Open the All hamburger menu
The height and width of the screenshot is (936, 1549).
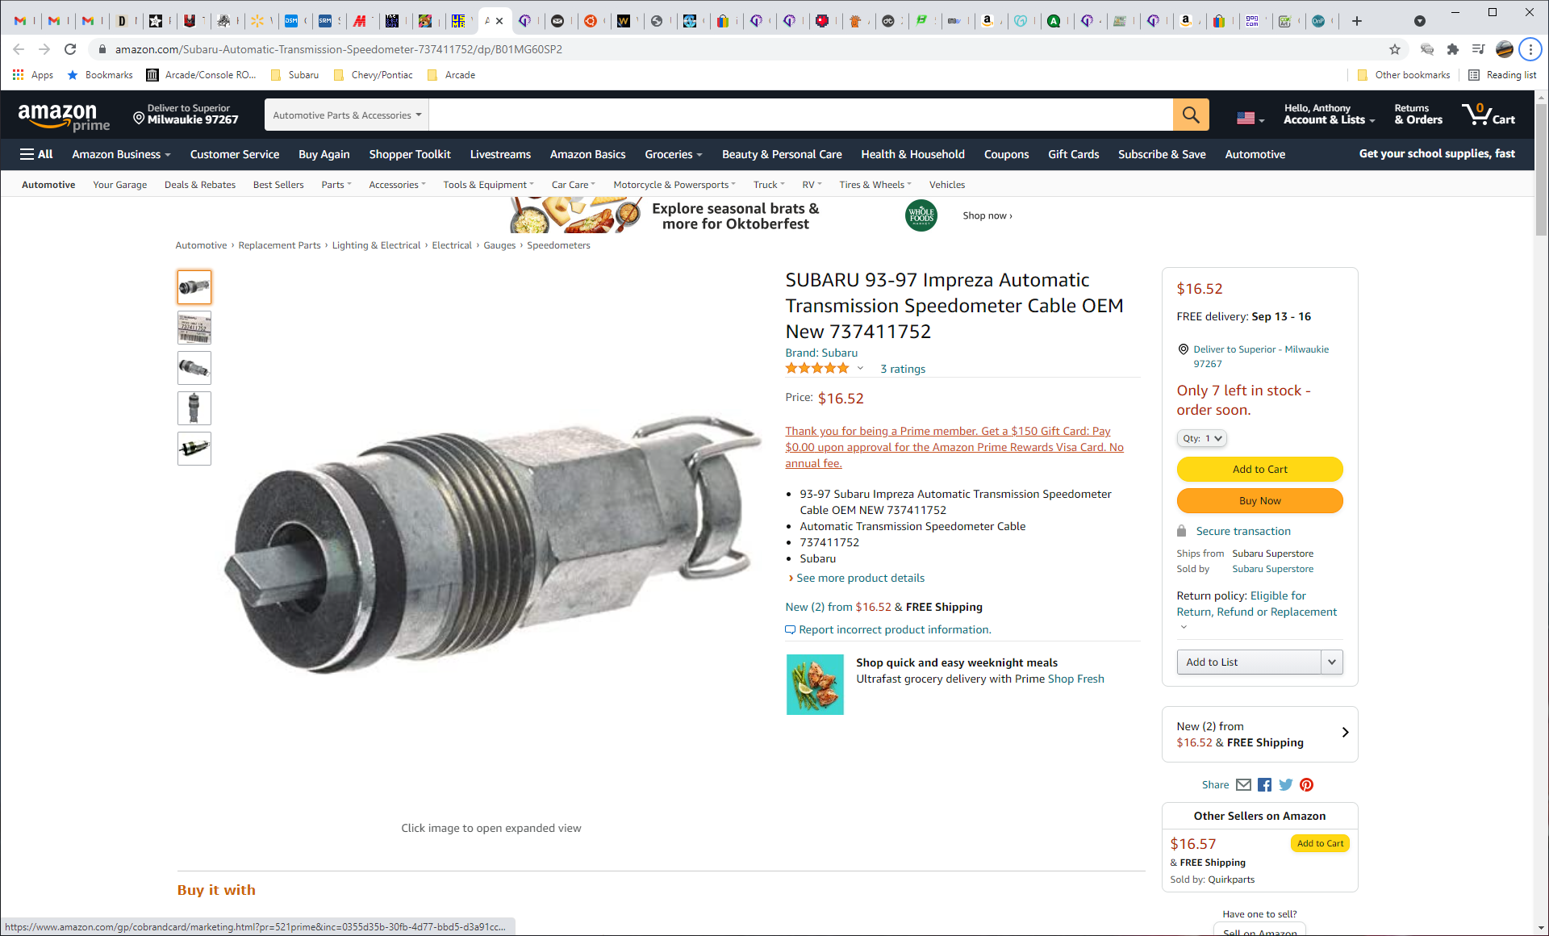pyautogui.click(x=36, y=154)
